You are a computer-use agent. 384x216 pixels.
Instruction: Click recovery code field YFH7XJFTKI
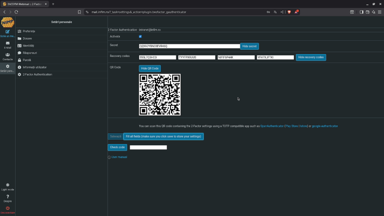[x=275, y=57]
